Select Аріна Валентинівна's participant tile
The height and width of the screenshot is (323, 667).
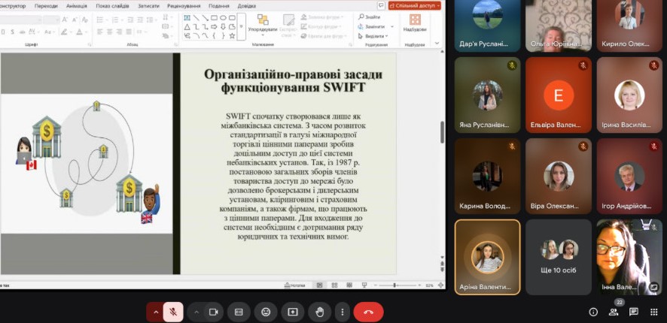487,257
